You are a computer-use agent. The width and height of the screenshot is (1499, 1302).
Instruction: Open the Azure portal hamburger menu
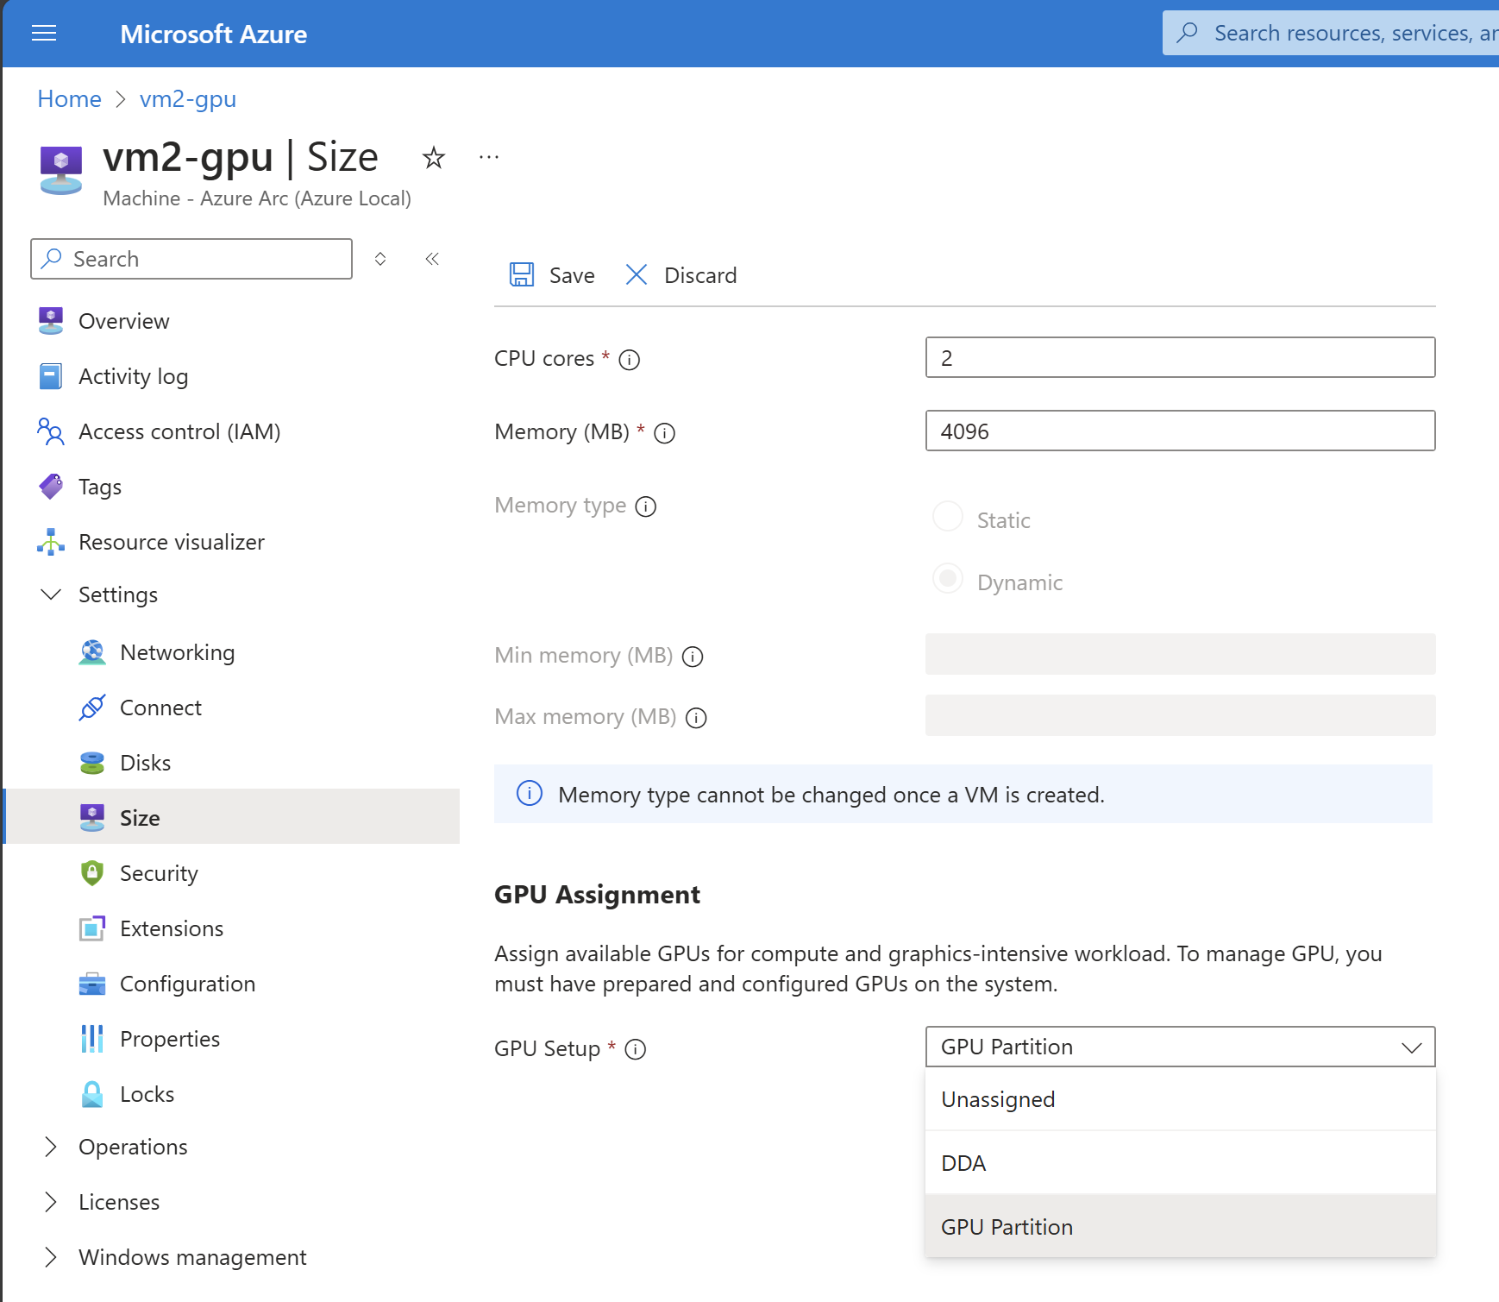tap(44, 34)
